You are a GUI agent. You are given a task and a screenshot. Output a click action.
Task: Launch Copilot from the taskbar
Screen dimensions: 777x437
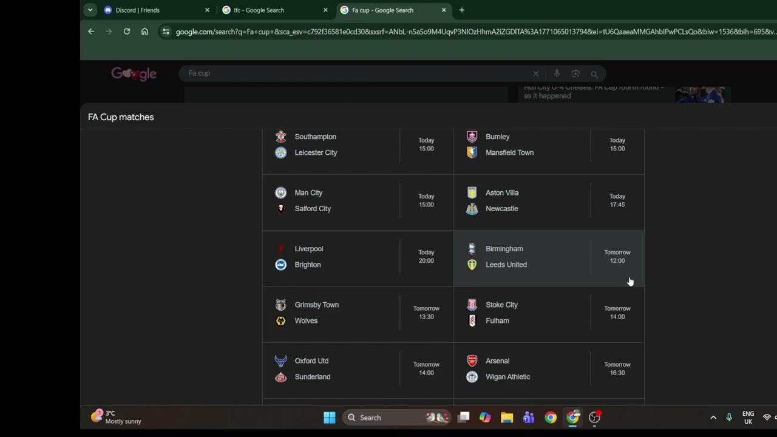(x=485, y=418)
